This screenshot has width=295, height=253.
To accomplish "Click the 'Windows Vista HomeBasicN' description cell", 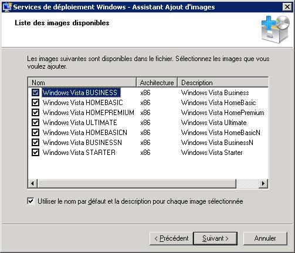I will [221, 133].
